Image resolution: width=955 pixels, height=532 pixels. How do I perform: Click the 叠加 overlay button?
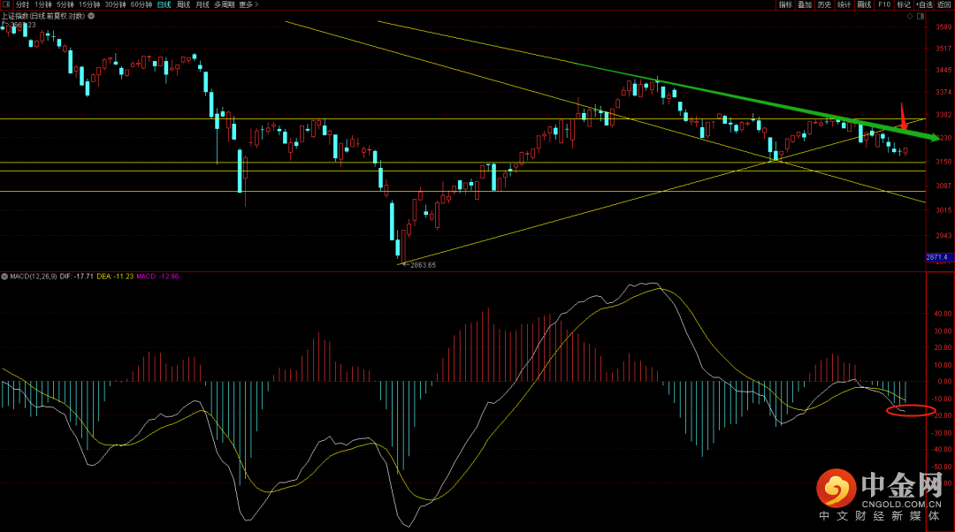(806, 4)
